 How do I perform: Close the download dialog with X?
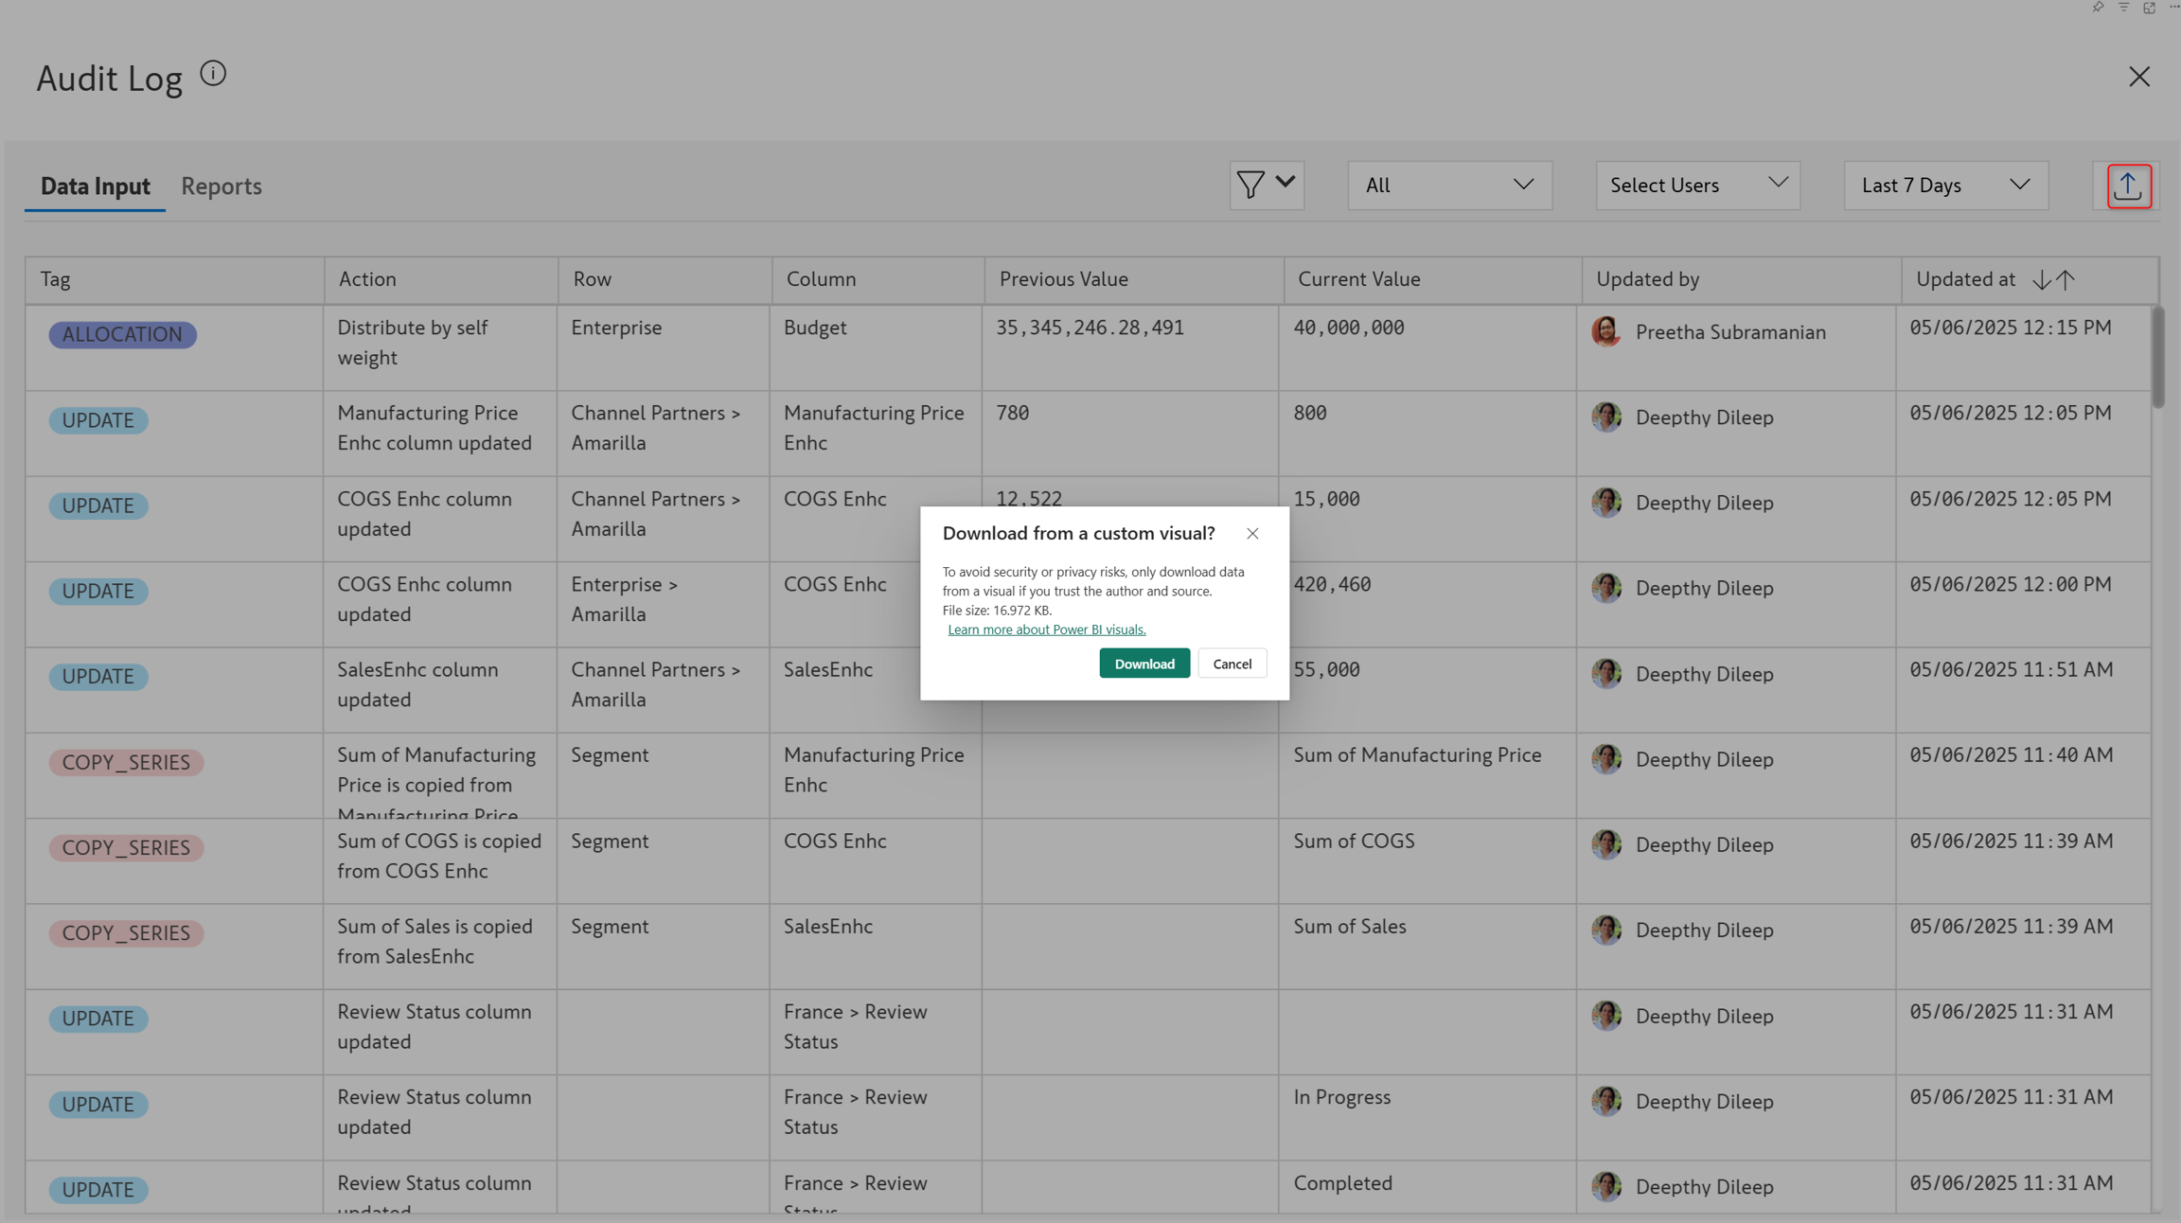click(1252, 534)
